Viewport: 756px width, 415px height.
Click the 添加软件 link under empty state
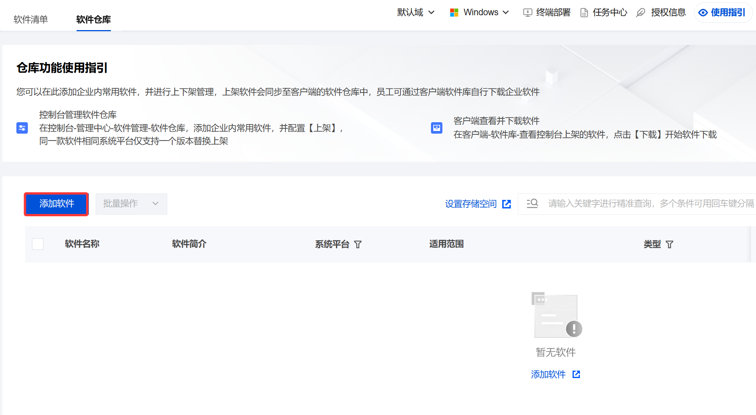point(548,374)
